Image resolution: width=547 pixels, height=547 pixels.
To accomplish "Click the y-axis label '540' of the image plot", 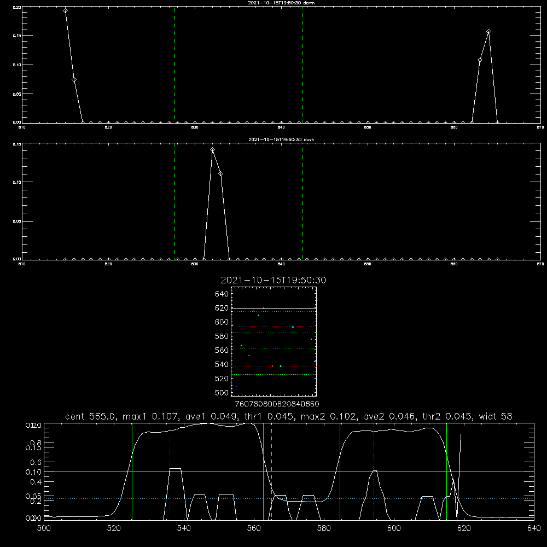I will click(222, 364).
